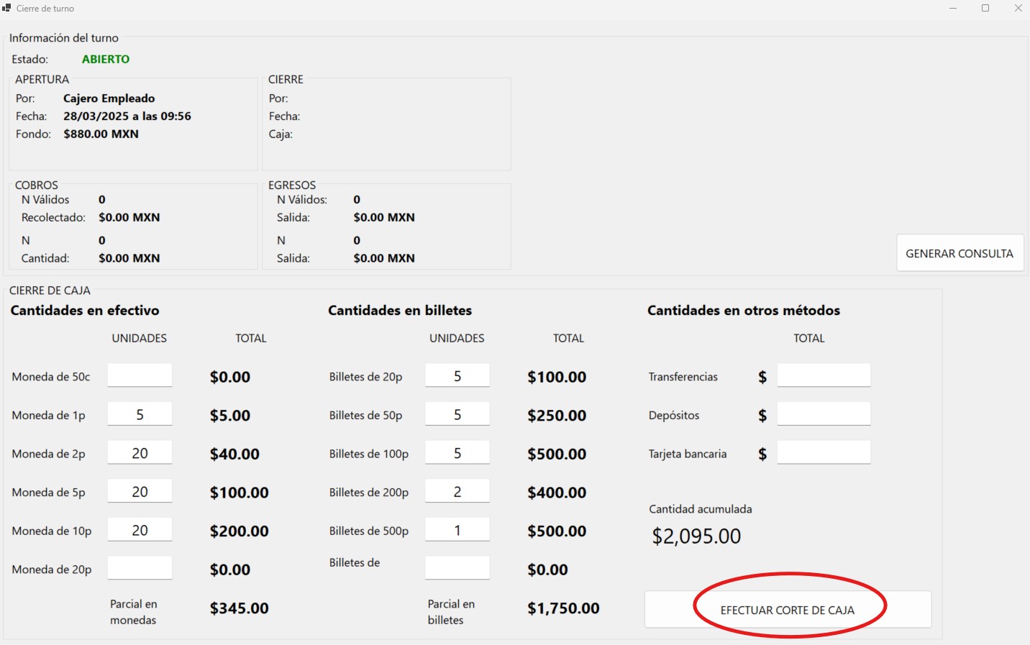1030x645 pixels.
Task: Focus the Moneda de 2p units input
Action: (x=140, y=453)
